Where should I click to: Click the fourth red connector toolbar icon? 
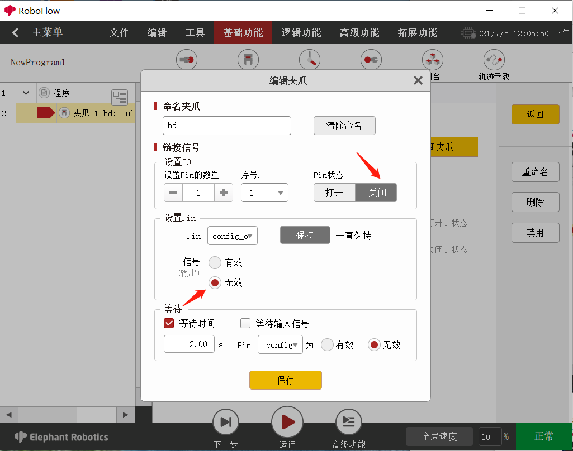(x=371, y=60)
